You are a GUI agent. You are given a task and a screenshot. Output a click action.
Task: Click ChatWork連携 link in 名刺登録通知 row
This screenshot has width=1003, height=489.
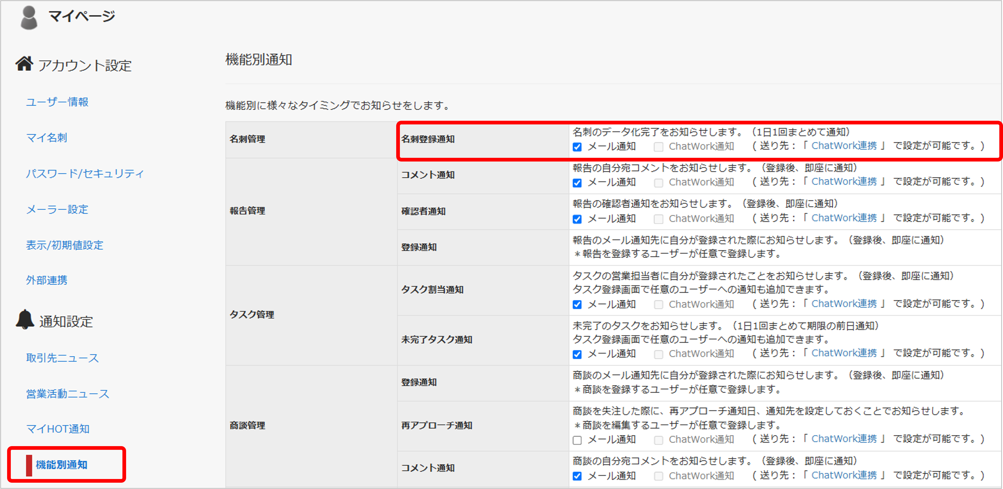coord(844,146)
